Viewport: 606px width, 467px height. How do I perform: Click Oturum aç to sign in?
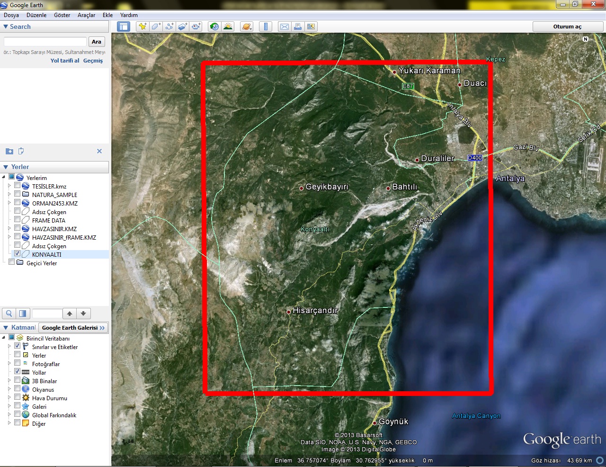[x=568, y=27]
